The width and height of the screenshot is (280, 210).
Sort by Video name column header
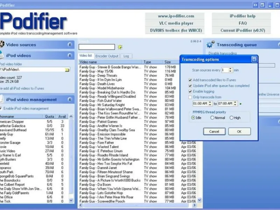(x=110, y=62)
